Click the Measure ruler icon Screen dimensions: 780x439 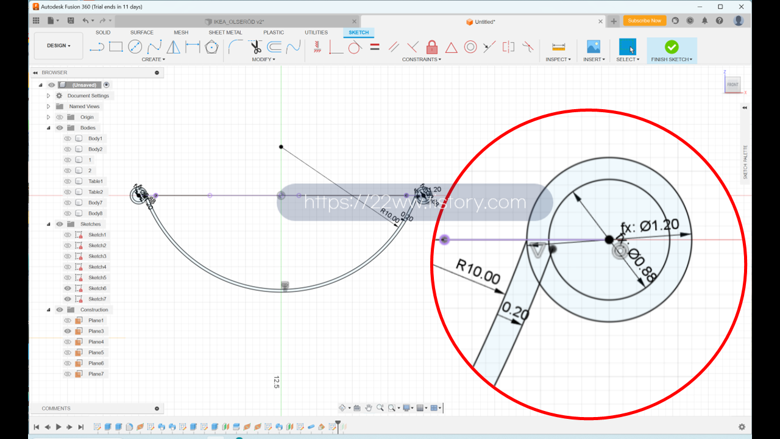coord(558,47)
